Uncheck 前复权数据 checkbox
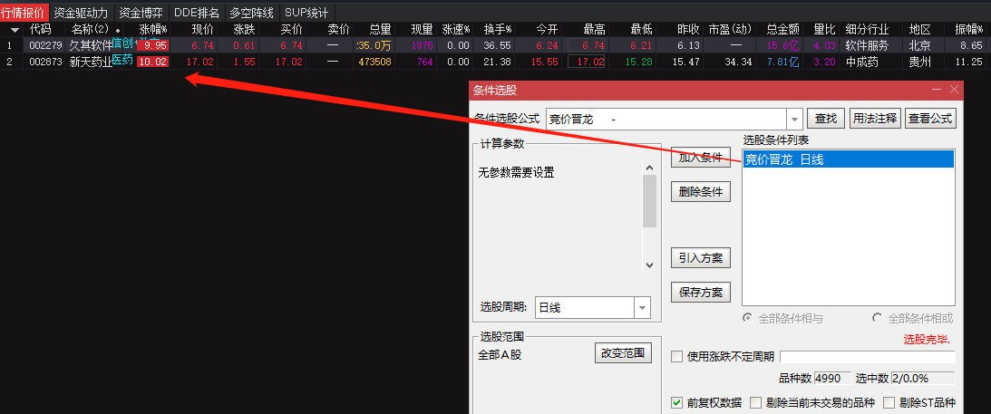The image size is (991, 414). pos(677,402)
